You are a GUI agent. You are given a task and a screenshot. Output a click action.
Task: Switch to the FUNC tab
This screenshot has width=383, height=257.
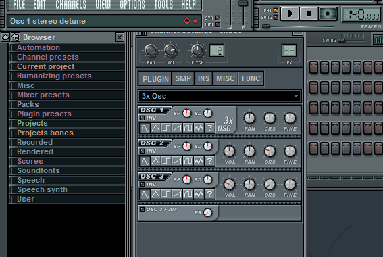coord(251,78)
